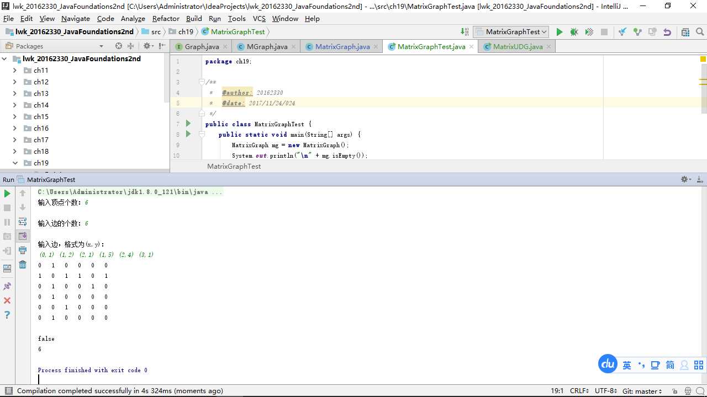Commit changes using the VCS commit icon
This screenshot has height=397, width=707.
637,32
